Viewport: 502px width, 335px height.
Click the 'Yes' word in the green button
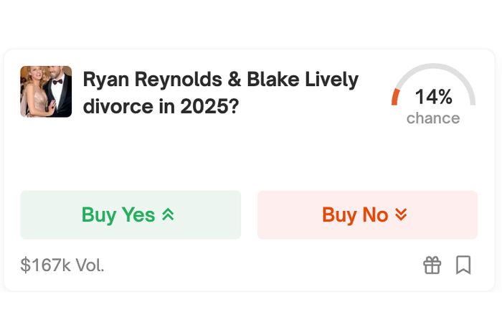click(138, 214)
